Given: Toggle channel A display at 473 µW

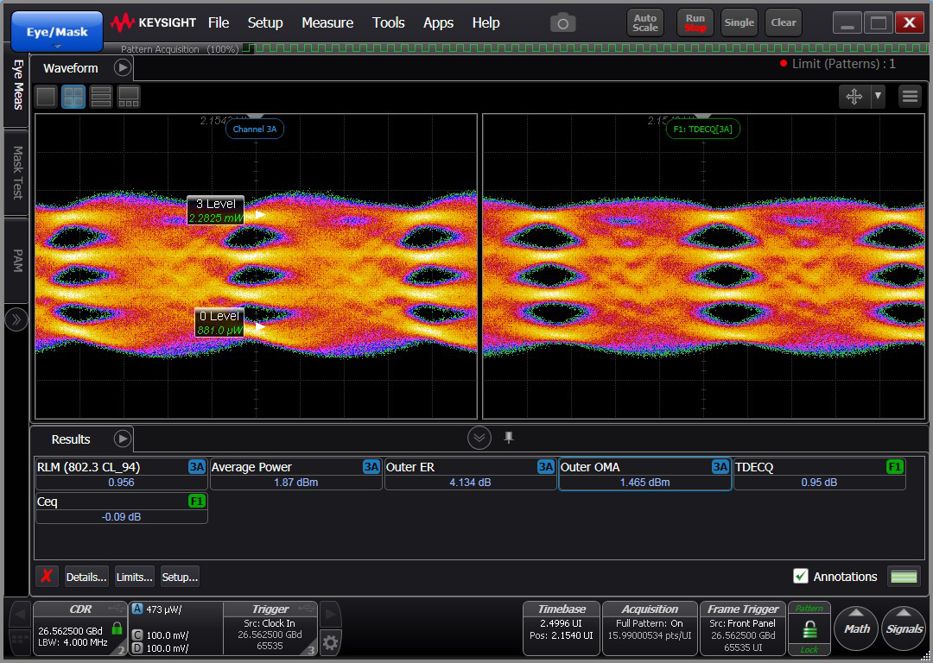Looking at the screenshot, I should pyautogui.click(x=136, y=609).
